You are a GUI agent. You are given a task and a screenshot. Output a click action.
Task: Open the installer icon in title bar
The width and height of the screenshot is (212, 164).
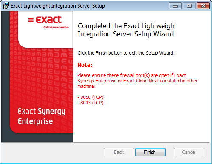[x=6, y=6]
